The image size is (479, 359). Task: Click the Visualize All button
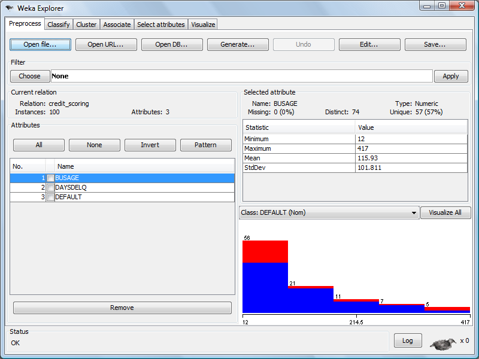point(445,213)
